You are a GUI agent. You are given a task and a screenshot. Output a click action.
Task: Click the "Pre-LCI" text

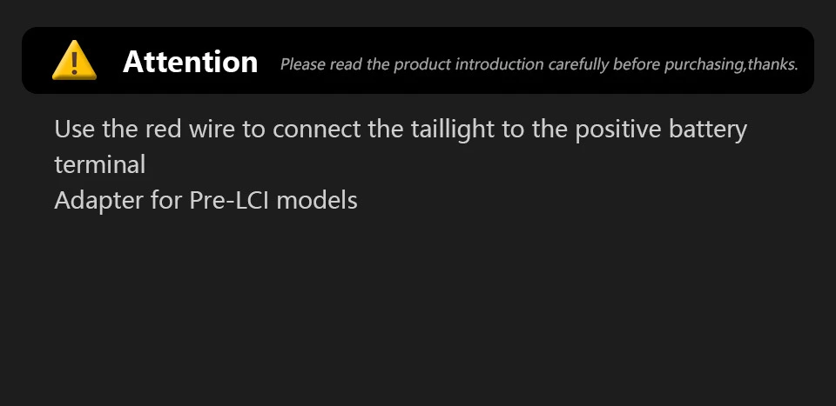(230, 200)
